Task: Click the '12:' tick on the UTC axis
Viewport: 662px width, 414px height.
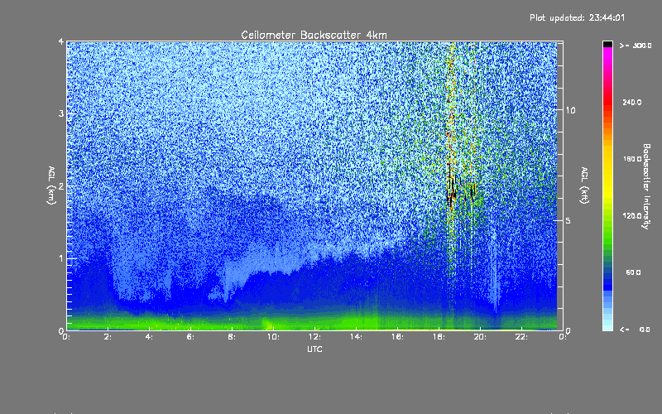Action: pos(314,337)
